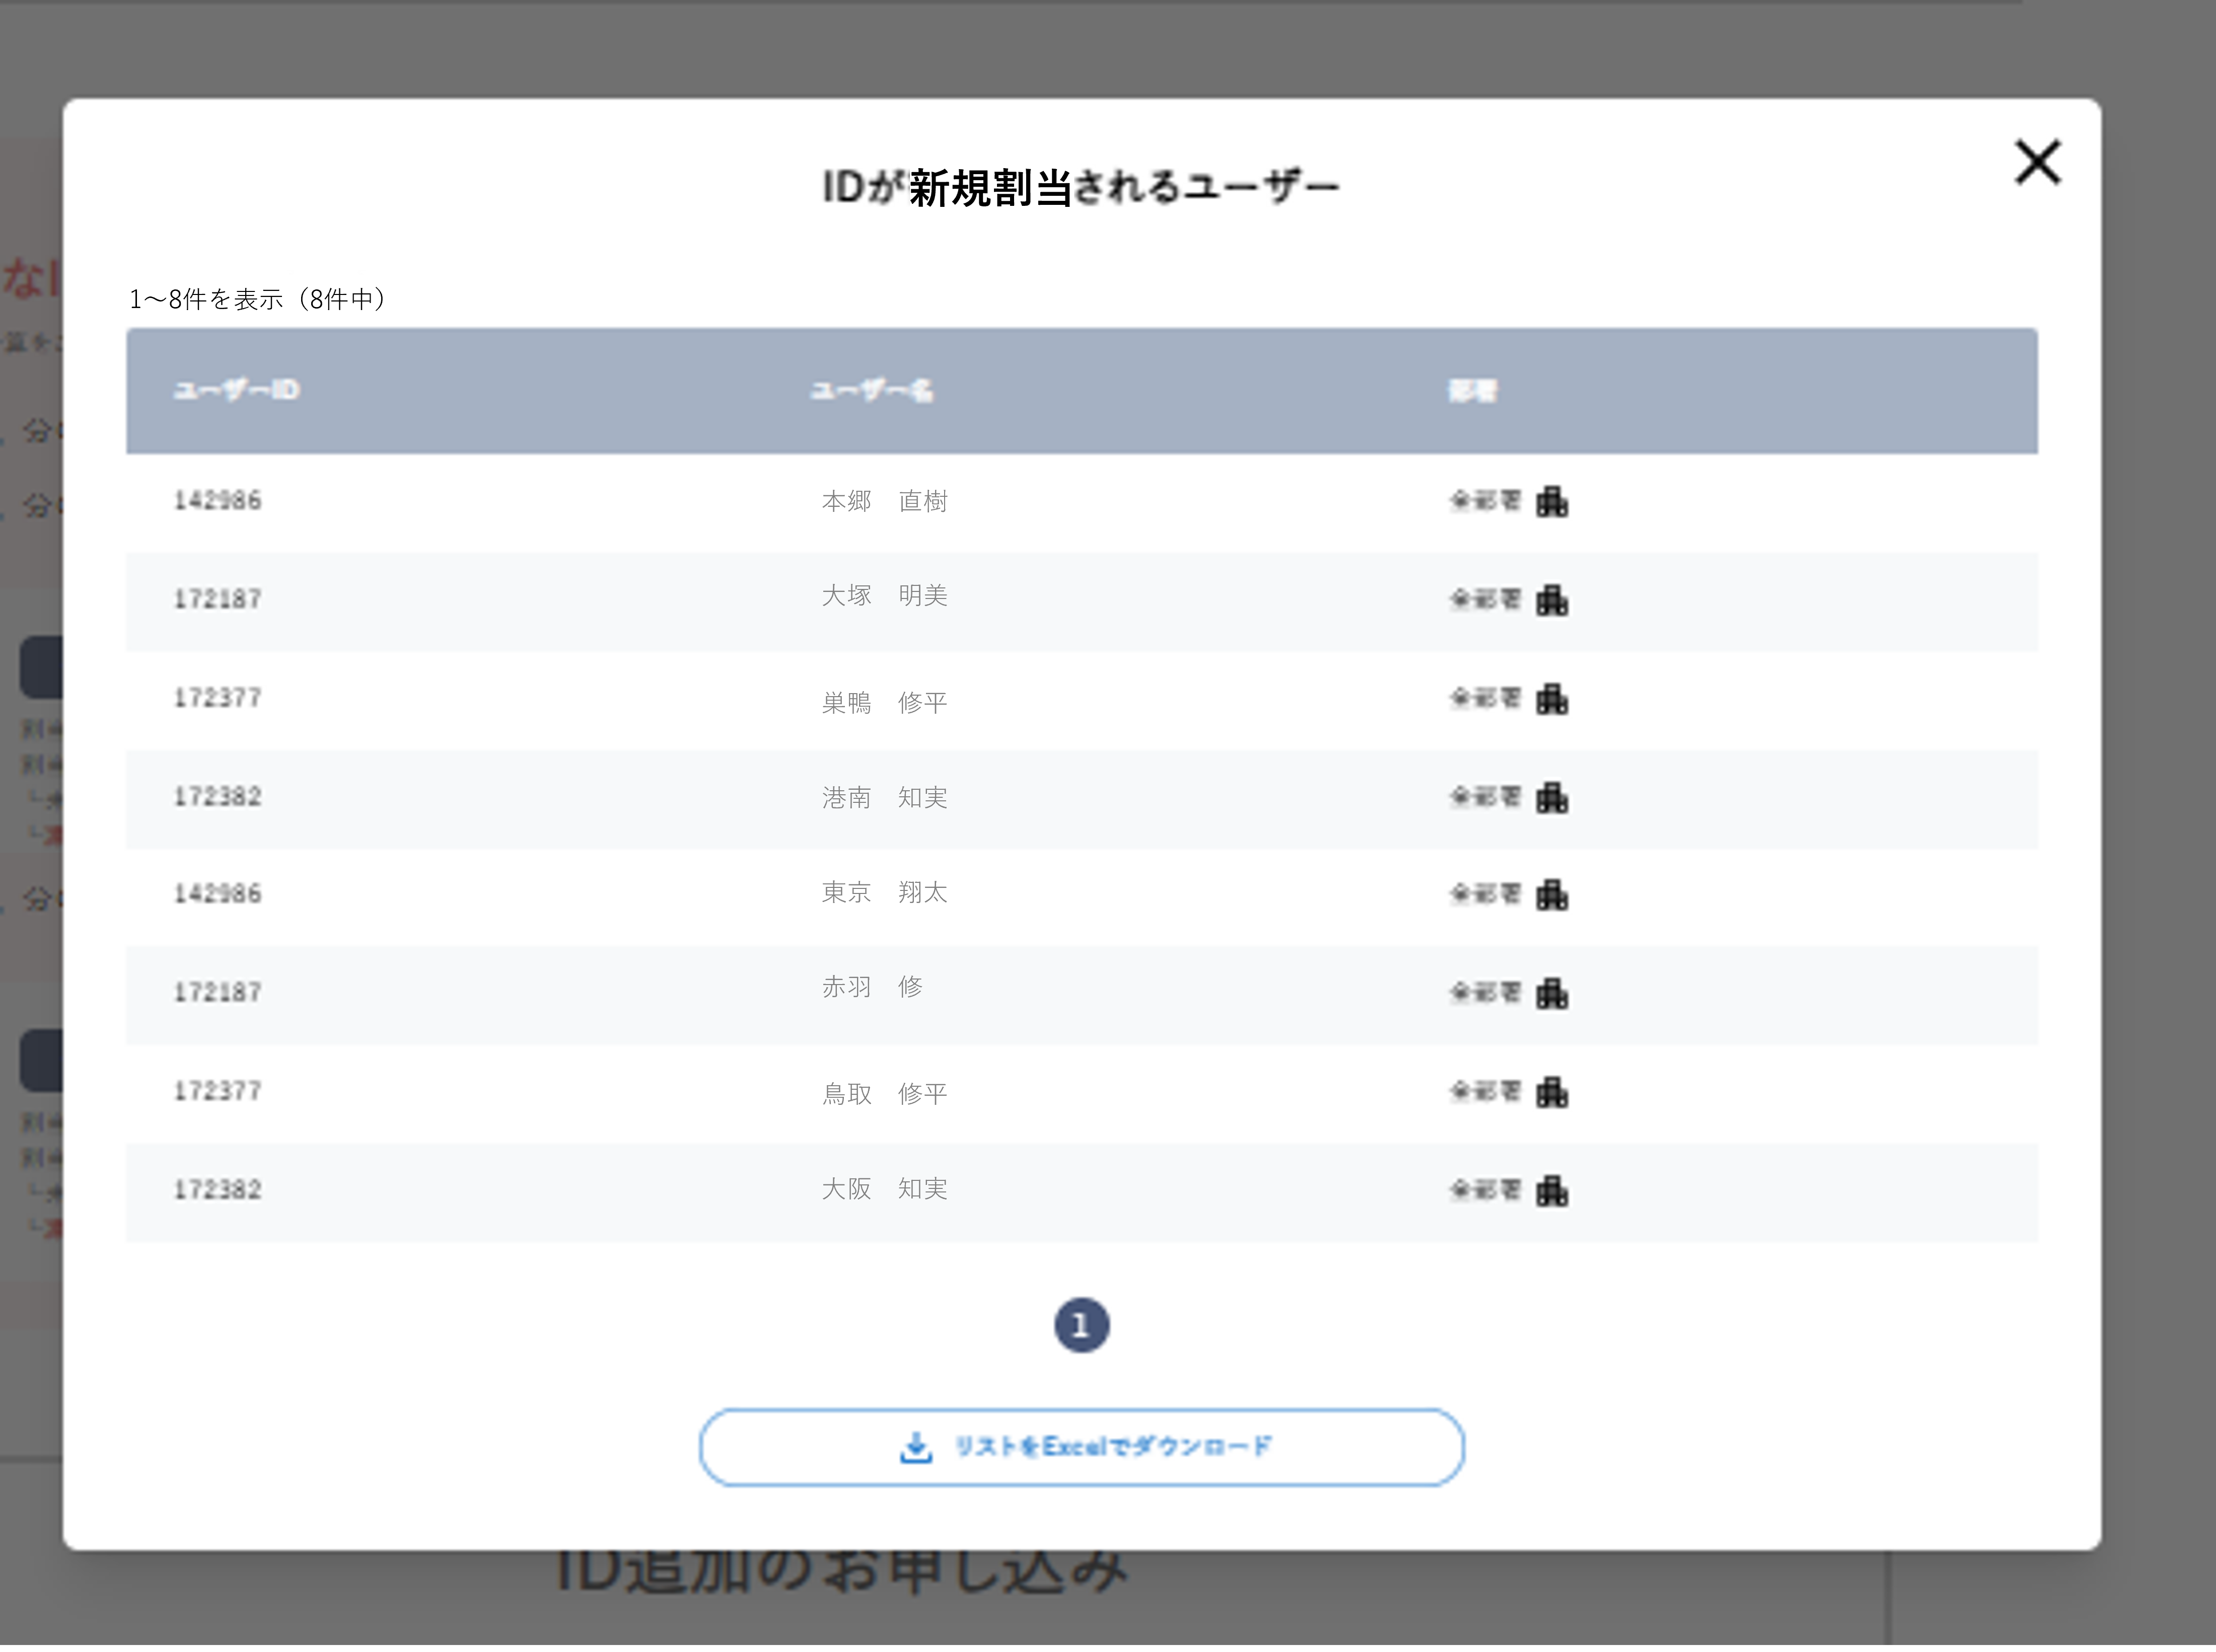Click the ユーザーID column header
This screenshot has width=2216, height=1652.
click(236, 390)
